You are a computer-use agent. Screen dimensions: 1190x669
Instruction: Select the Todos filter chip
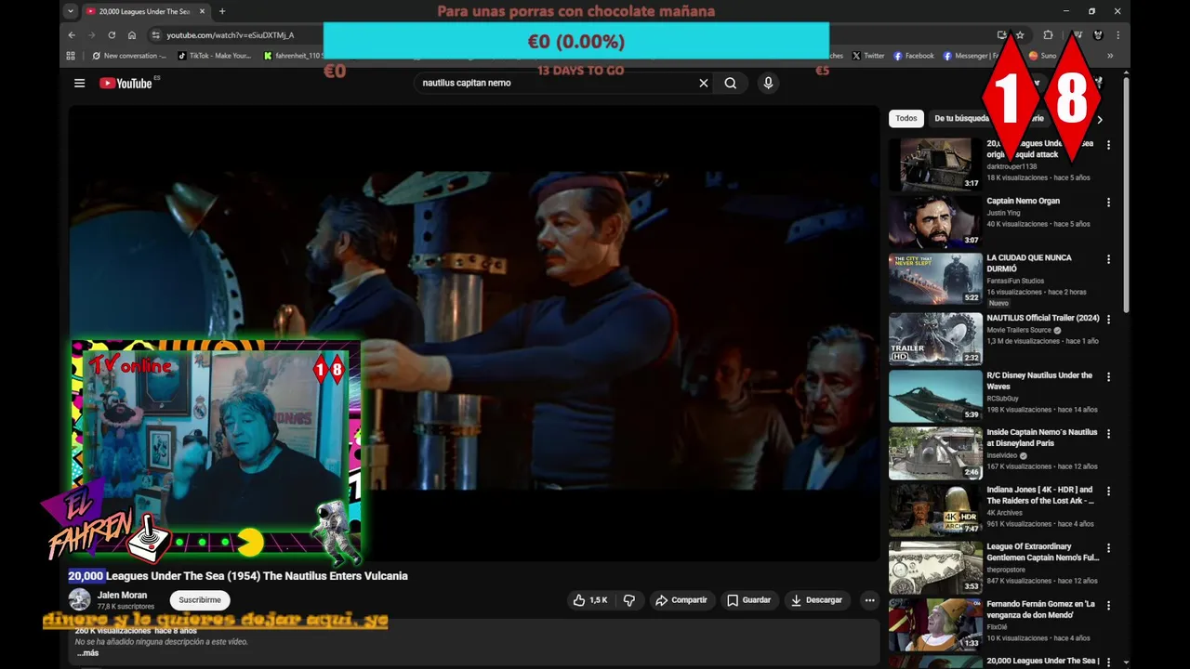click(906, 118)
